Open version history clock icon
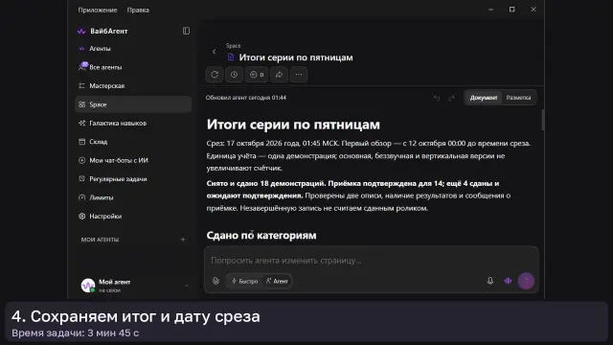This screenshot has height=345, width=613. (x=234, y=75)
